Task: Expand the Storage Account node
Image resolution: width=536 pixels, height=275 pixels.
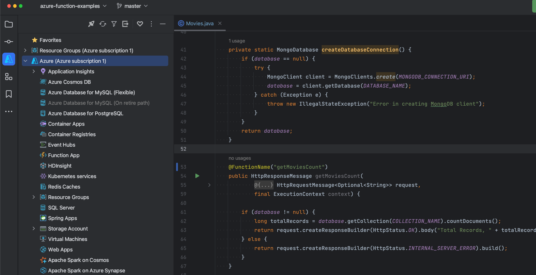Action: click(34, 228)
